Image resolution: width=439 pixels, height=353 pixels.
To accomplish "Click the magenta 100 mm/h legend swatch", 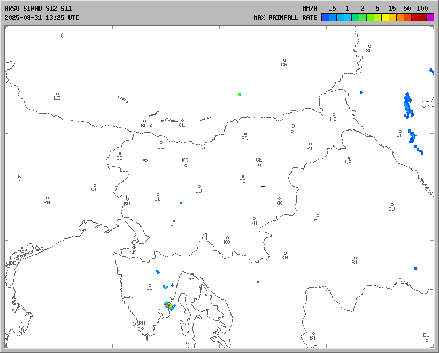I will click(430, 18).
